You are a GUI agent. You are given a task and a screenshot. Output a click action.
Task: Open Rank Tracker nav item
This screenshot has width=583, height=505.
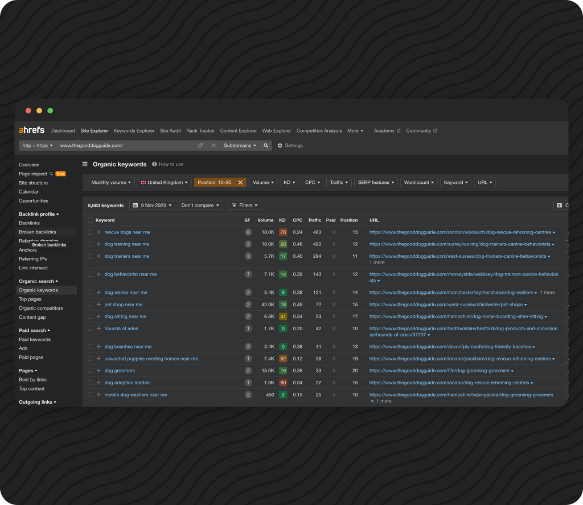(200, 130)
